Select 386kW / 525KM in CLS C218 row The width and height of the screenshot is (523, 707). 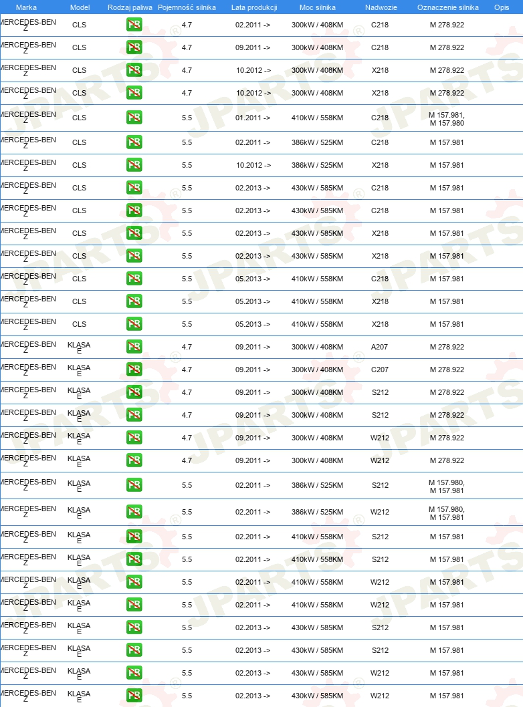pos(317,142)
